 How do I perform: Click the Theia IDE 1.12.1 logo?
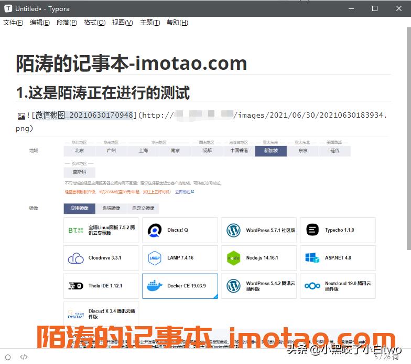(x=75, y=286)
